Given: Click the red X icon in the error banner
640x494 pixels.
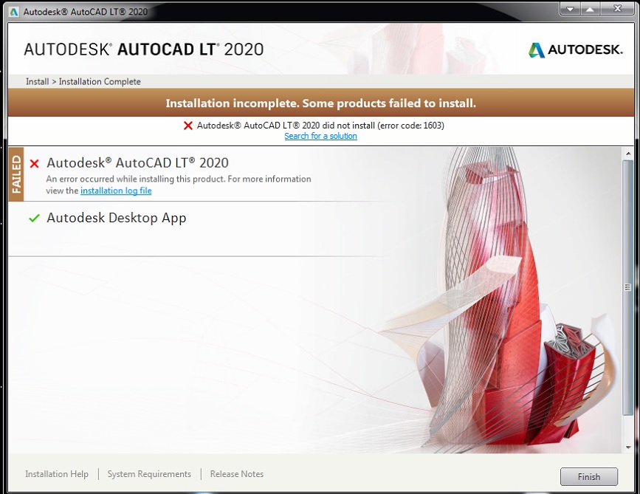Looking at the screenshot, I should 187,126.
